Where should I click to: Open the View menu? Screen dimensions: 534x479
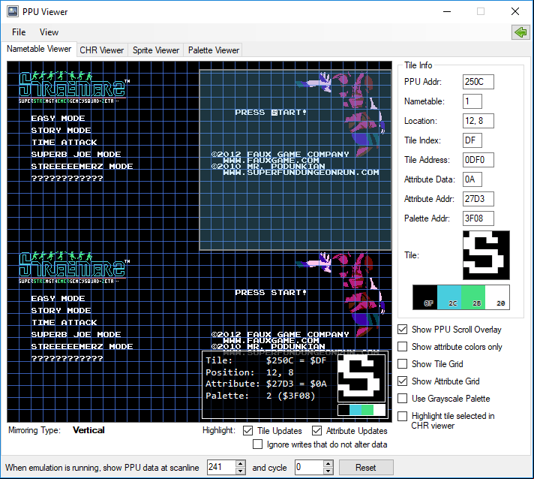(x=49, y=32)
